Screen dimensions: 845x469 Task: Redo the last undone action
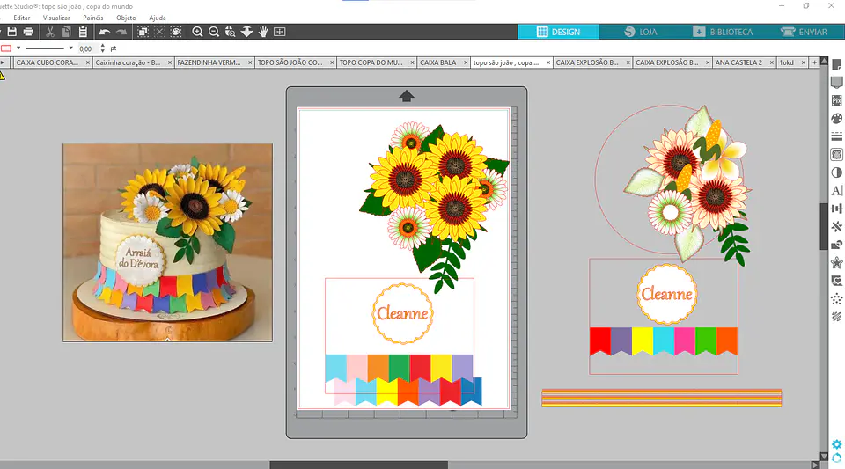pyautogui.click(x=121, y=32)
